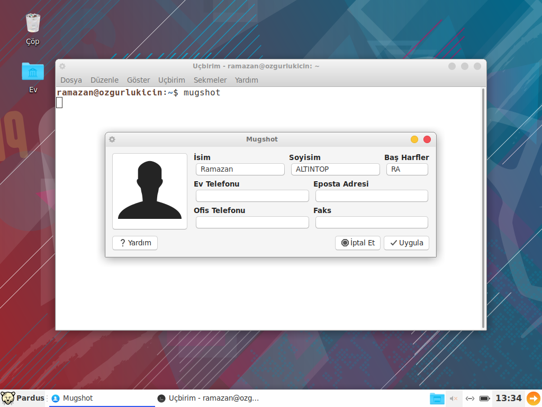This screenshot has height=407, width=542.
Task: Open the Uçbirim menu
Action: [171, 80]
